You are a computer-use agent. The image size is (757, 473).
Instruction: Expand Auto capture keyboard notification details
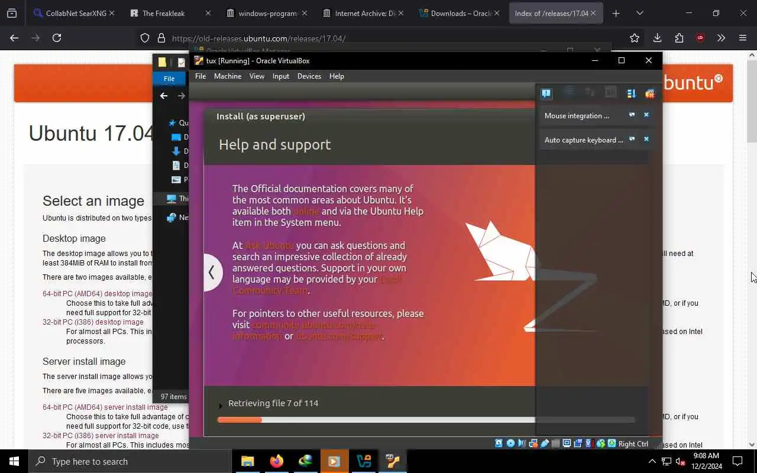632,139
